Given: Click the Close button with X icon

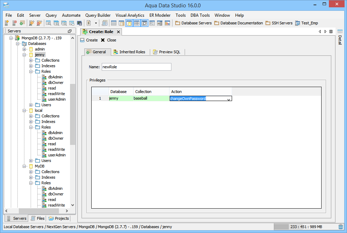Looking at the screenshot, I should coord(108,40).
